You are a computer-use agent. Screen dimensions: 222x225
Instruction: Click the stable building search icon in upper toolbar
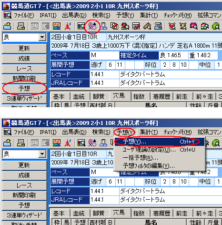[205, 26]
